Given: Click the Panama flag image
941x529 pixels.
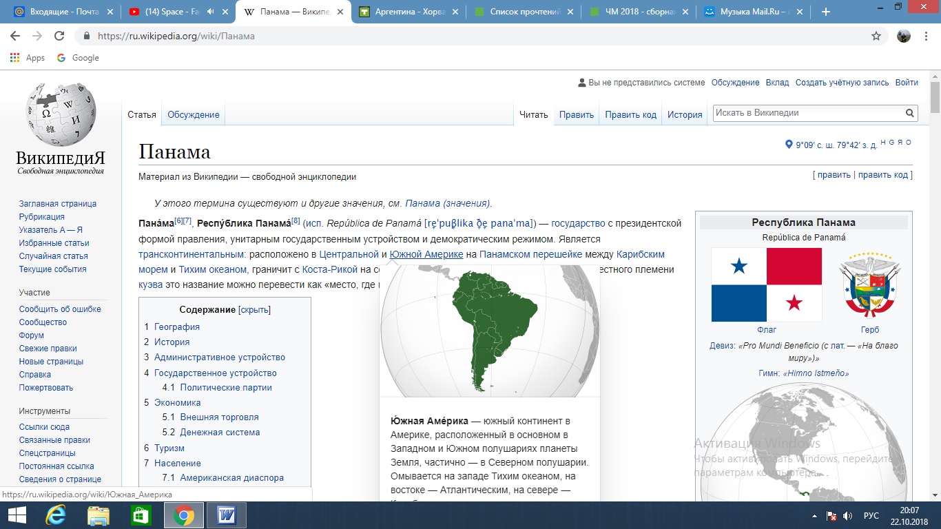Looking at the screenshot, I should coord(767,285).
